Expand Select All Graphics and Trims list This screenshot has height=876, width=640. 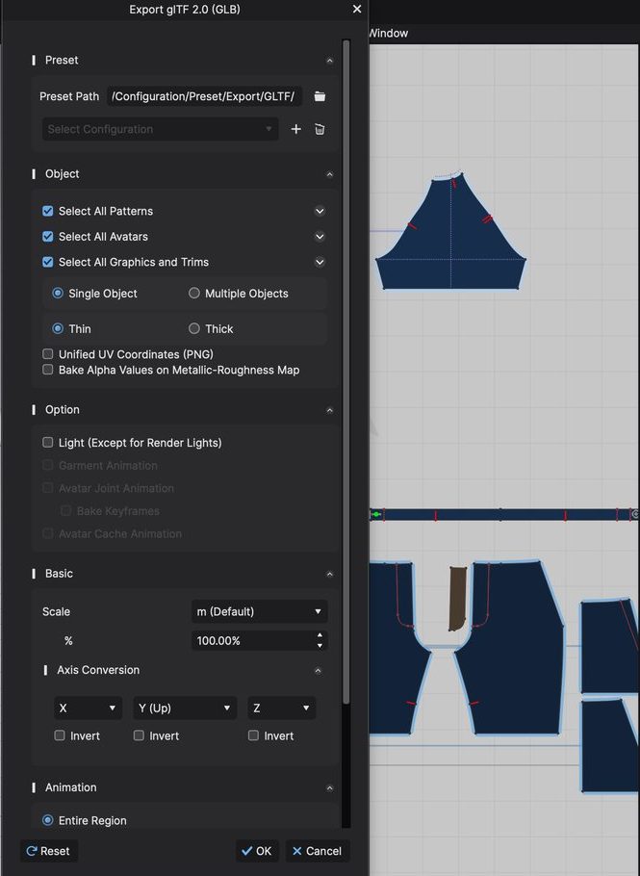[x=320, y=262]
